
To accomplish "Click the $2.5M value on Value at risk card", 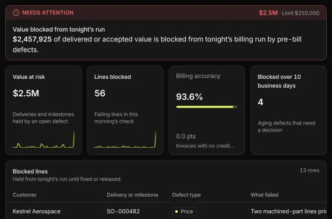I will tap(26, 93).
